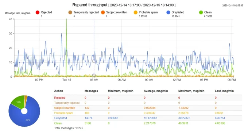Toggle the Rejected legend label

click(x=46, y=12)
